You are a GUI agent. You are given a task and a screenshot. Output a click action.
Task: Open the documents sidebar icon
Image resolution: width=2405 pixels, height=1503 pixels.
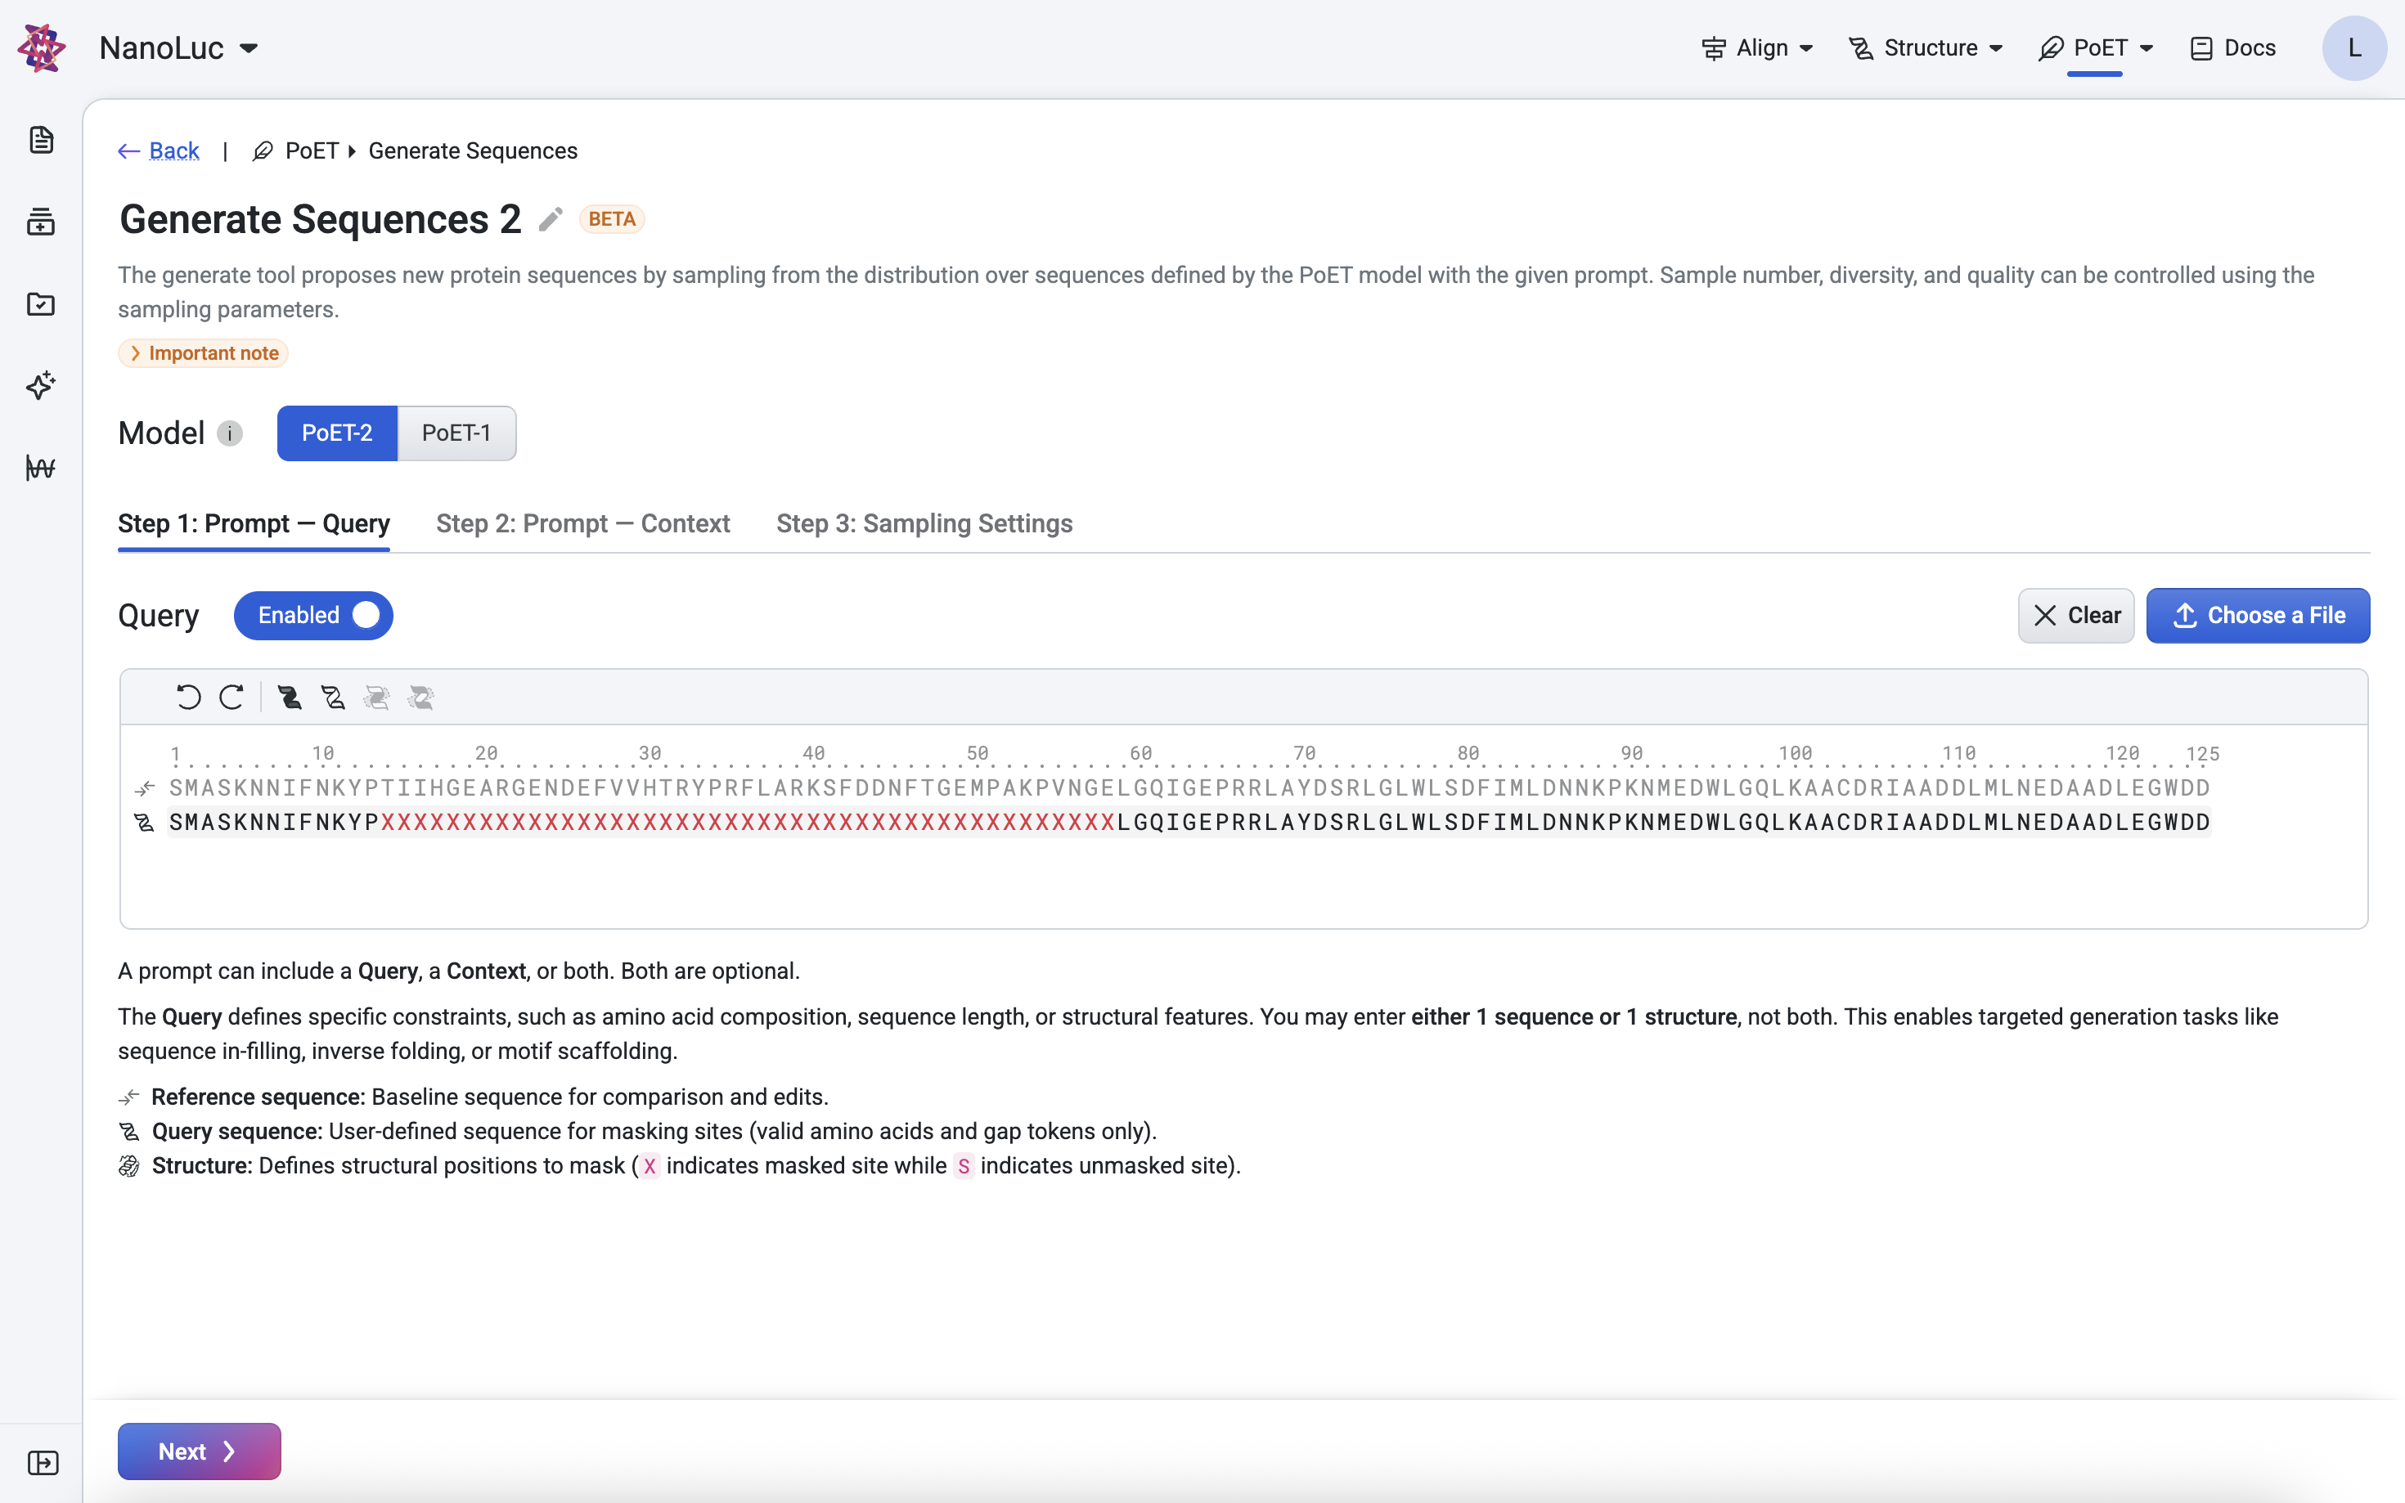[x=41, y=140]
